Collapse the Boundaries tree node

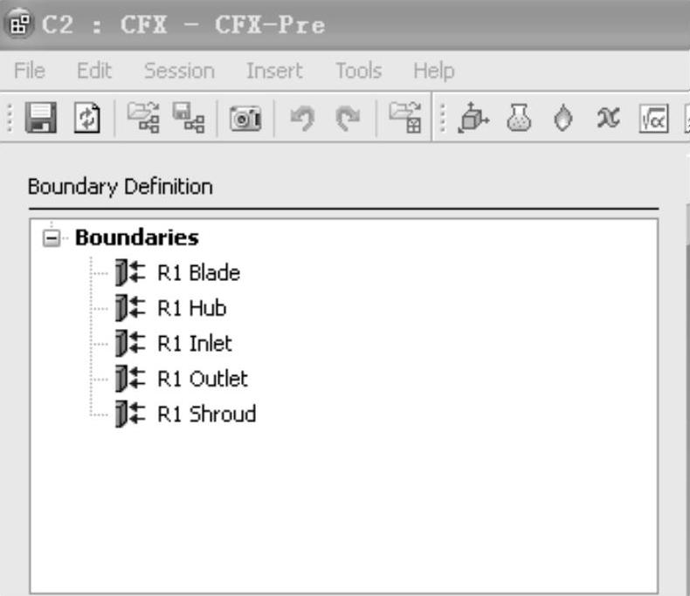tap(52, 238)
